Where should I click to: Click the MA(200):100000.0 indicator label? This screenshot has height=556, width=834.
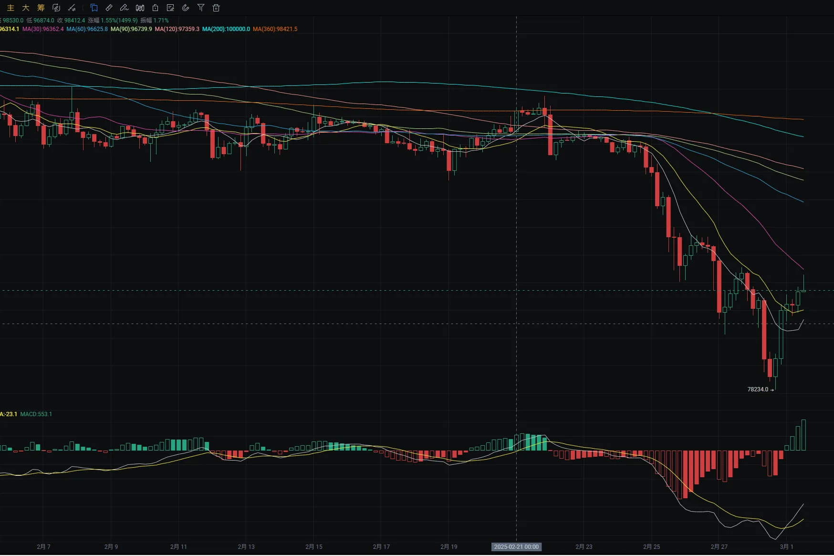click(x=226, y=29)
